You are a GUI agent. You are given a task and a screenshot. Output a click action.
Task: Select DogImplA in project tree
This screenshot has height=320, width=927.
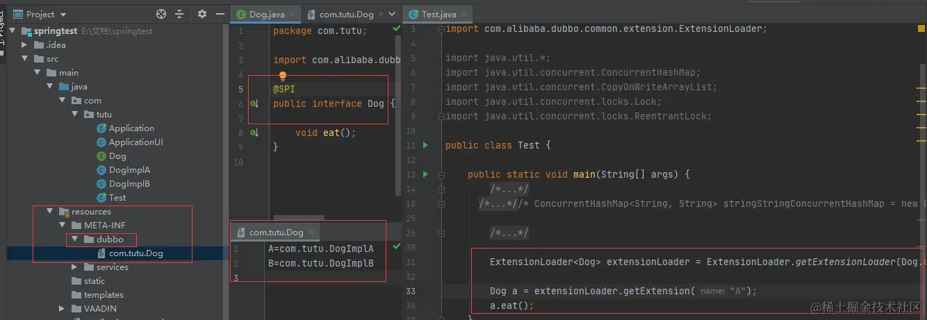pyautogui.click(x=129, y=170)
